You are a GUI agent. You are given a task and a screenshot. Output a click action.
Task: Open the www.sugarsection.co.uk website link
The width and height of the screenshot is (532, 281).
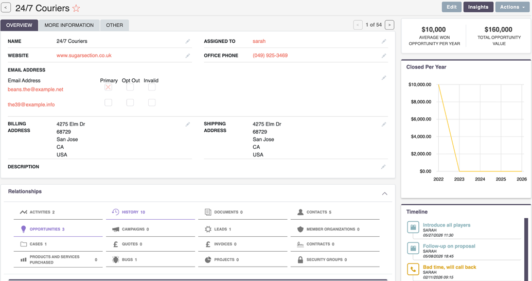[84, 56]
